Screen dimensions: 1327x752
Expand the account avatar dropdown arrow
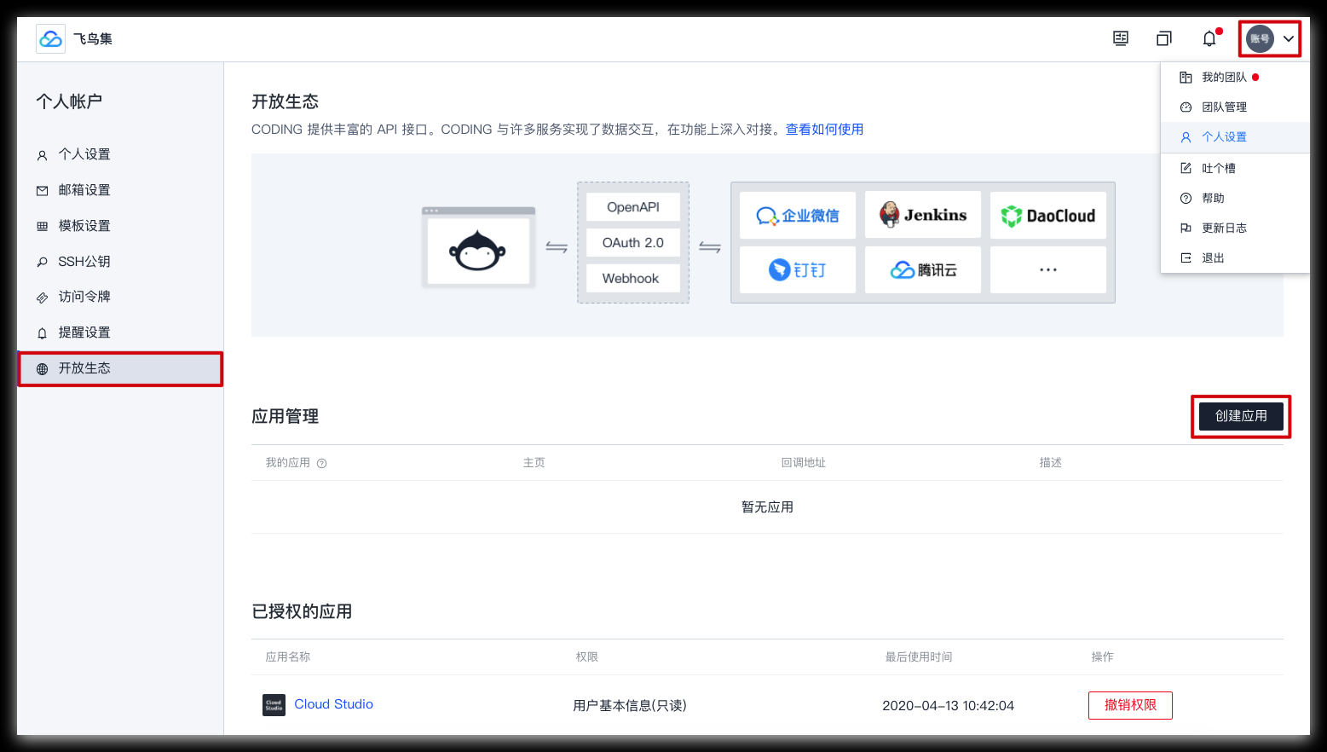tap(1289, 38)
